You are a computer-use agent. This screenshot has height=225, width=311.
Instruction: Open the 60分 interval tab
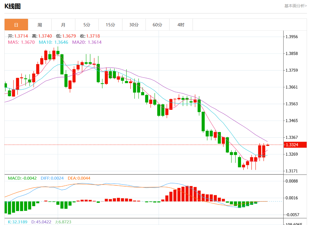click(x=157, y=25)
